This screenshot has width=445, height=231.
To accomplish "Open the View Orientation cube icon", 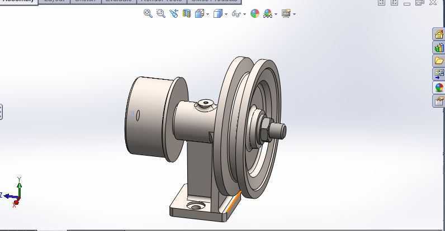I will pos(200,13).
